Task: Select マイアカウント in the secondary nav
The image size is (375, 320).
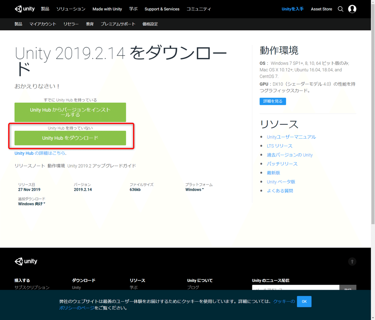Action: pos(43,24)
